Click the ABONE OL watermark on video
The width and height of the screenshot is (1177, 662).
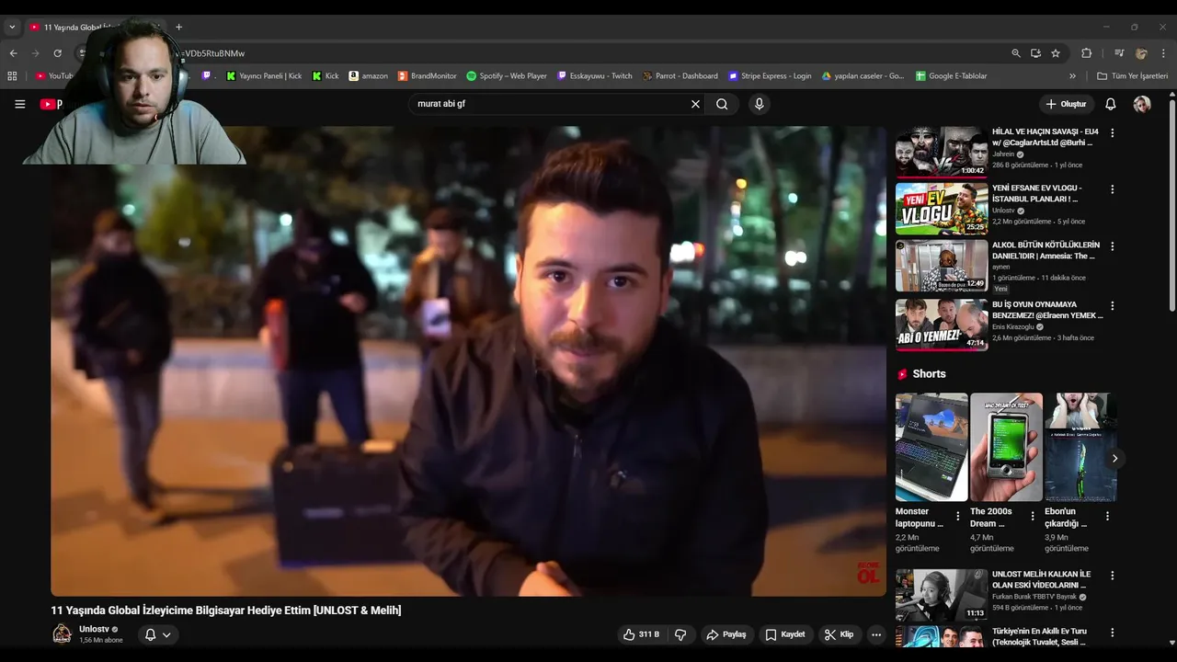click(868, 572)
